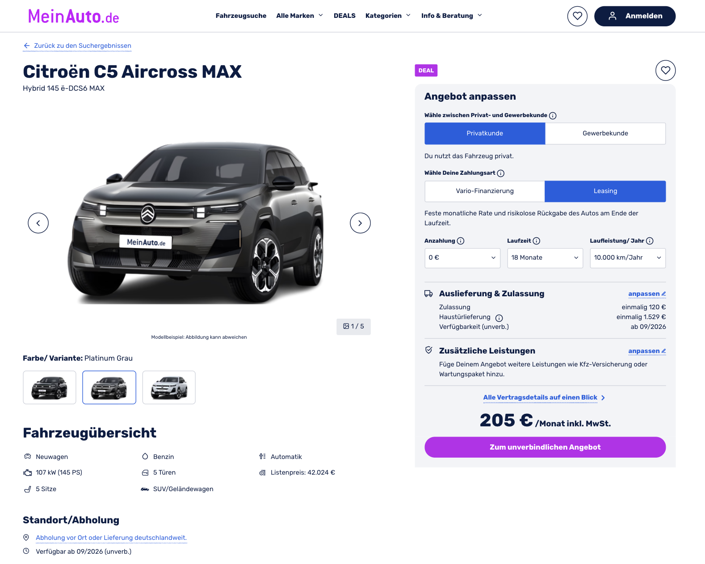Choose the white car color variant thumbnail
Viewport: 705px width, 564px height.
(169, 387)
